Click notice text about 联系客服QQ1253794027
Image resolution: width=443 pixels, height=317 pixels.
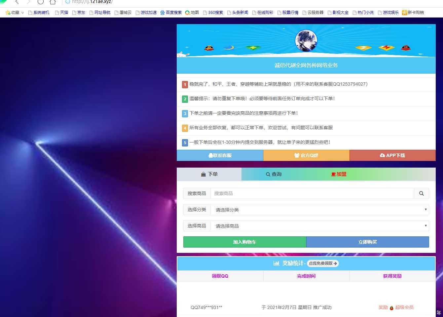[x=278, y=84]
